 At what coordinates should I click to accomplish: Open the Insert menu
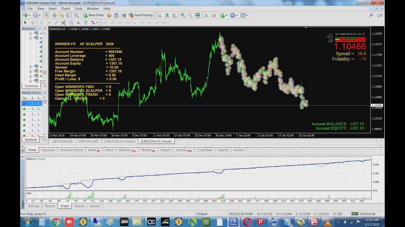[53, 9]
